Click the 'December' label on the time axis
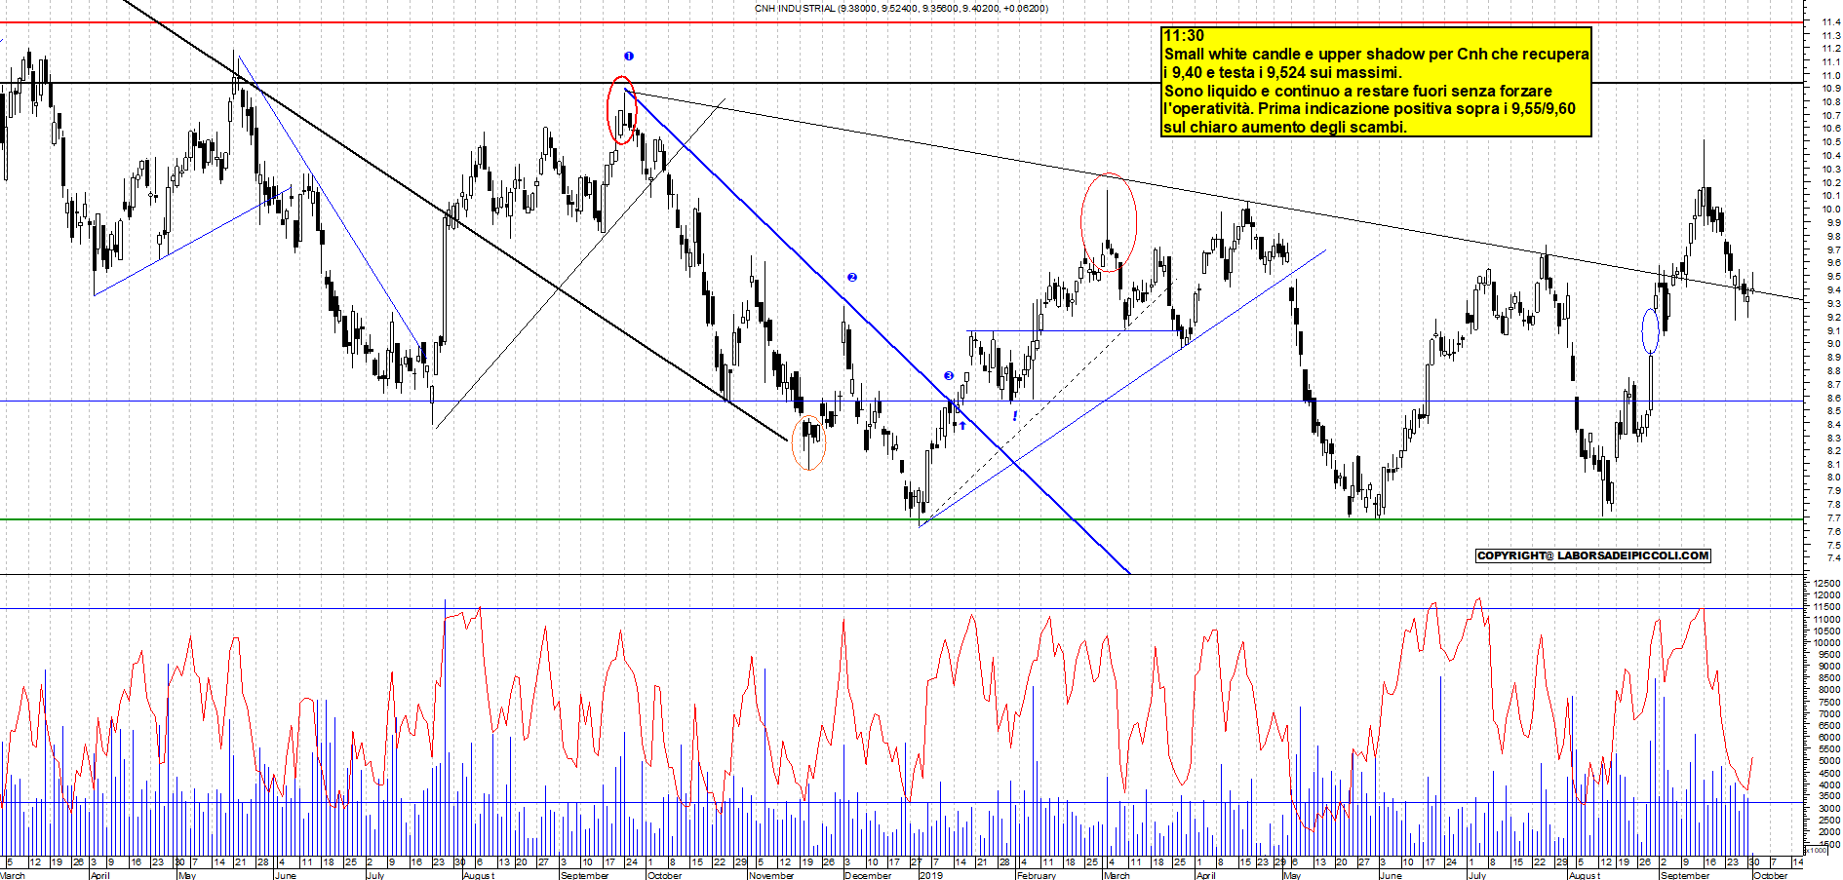The width and height of the screenshot is (1843, 880). coord(868,875)
